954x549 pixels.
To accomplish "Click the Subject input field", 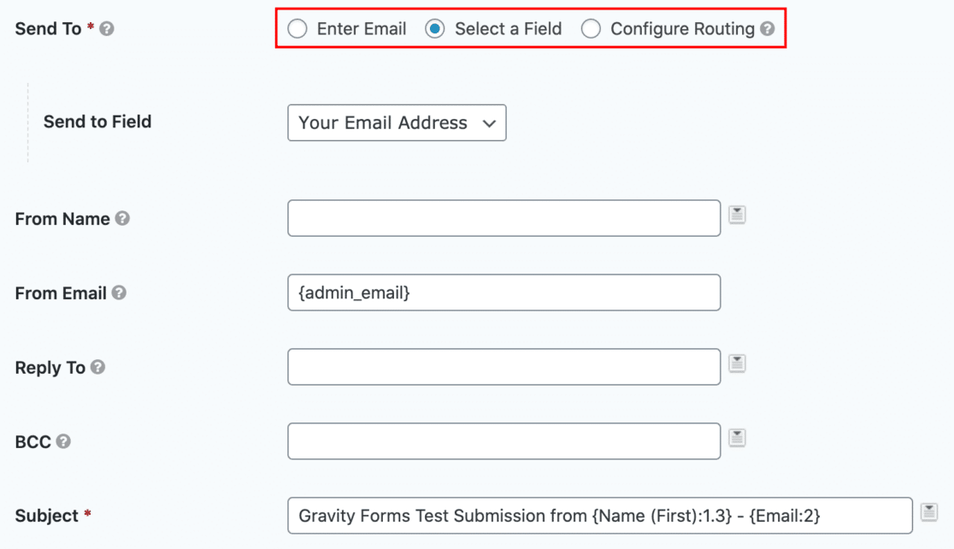I will 598,515.
